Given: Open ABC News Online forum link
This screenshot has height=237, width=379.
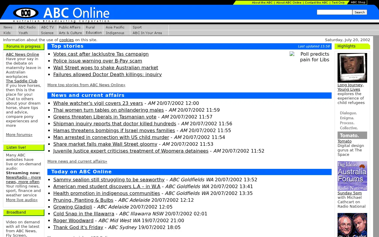Looking at the screenshot, I should (x=23, y=54).
